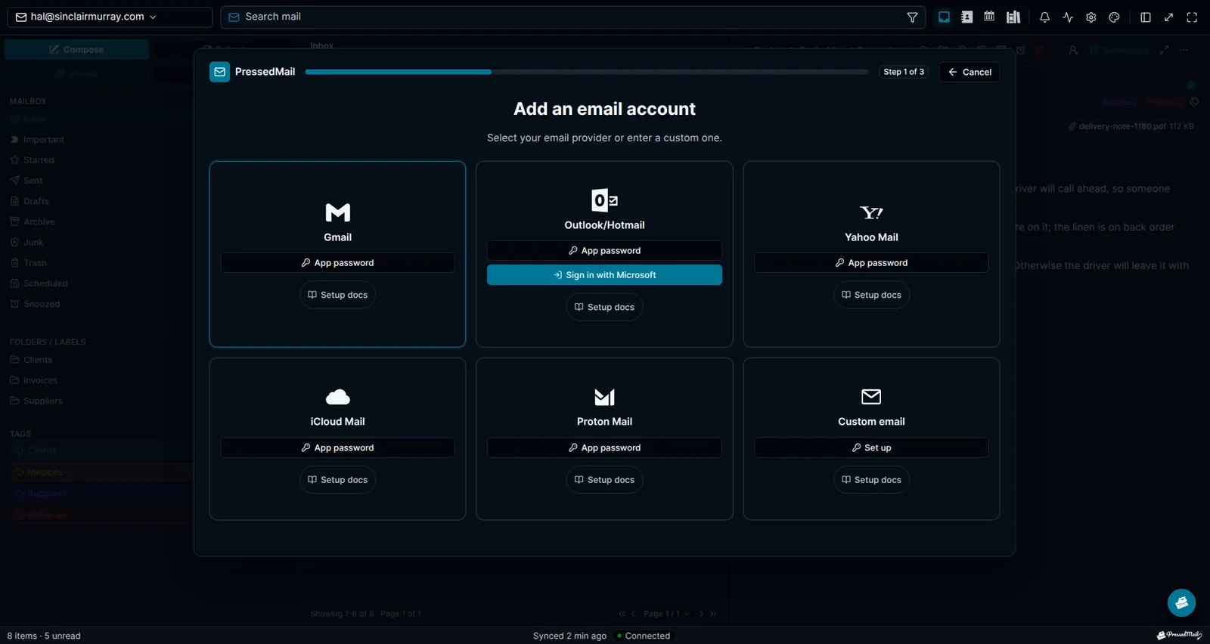This screenshot has width=1210, height=644.
Task: Click the wizard progress bar
Action: (587, 72)
